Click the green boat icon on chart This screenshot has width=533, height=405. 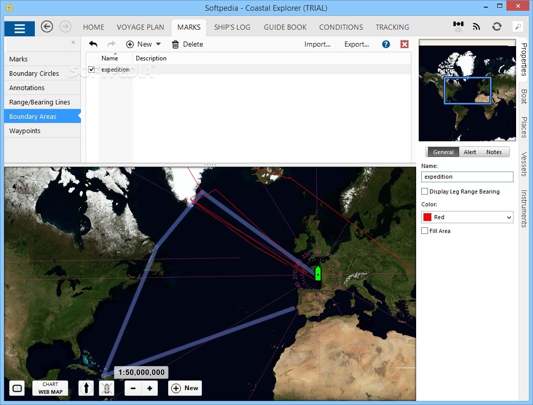(318, 273)
